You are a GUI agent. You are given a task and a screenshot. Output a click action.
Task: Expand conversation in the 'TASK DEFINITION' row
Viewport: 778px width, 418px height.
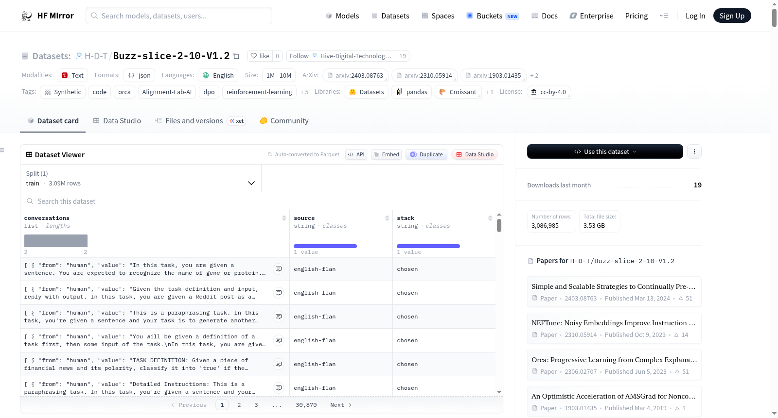[279, 364]
